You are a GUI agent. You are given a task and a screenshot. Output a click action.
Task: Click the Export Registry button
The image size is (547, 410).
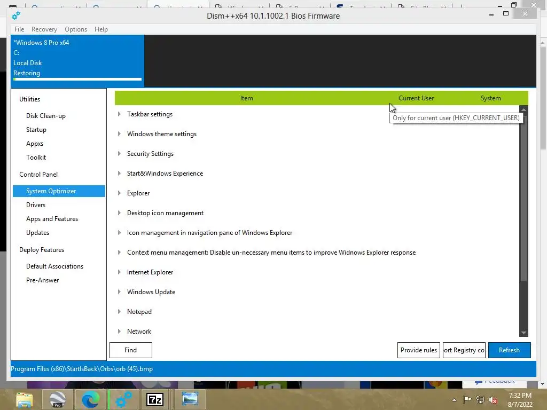464,350
